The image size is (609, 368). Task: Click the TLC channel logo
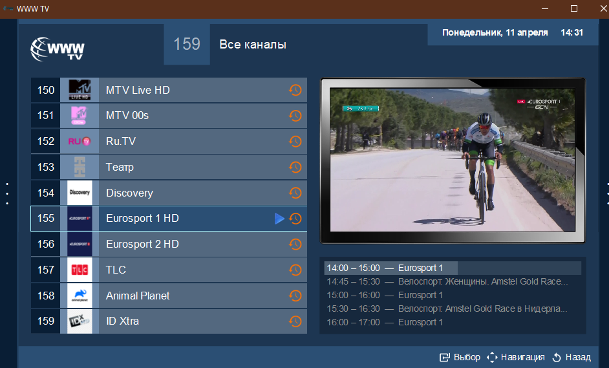(80, 270)
